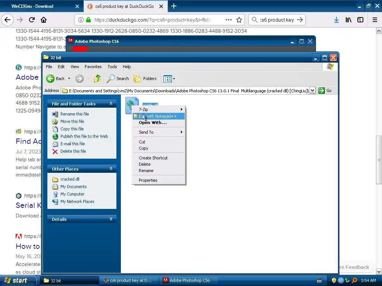
Task: Click Publish this file to the Web icon
Action: pos(55,136)
